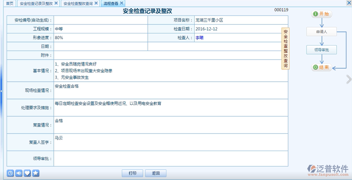
Task: Click the heart favorite icon
Action: click(27, 173)
